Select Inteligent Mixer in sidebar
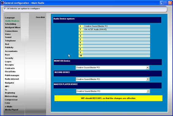173x116 pixels. (x=13, y=27)
